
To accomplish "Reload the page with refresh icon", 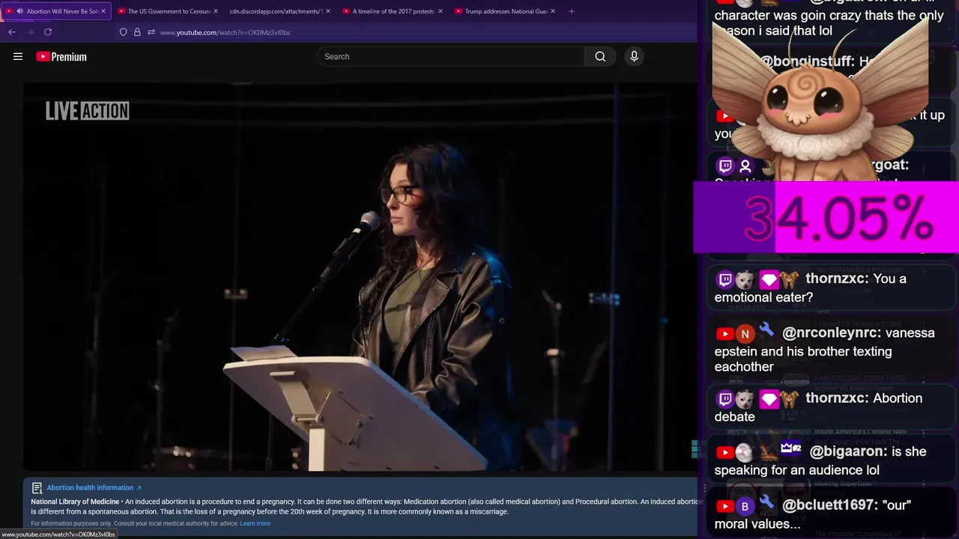I will point(48,32).
